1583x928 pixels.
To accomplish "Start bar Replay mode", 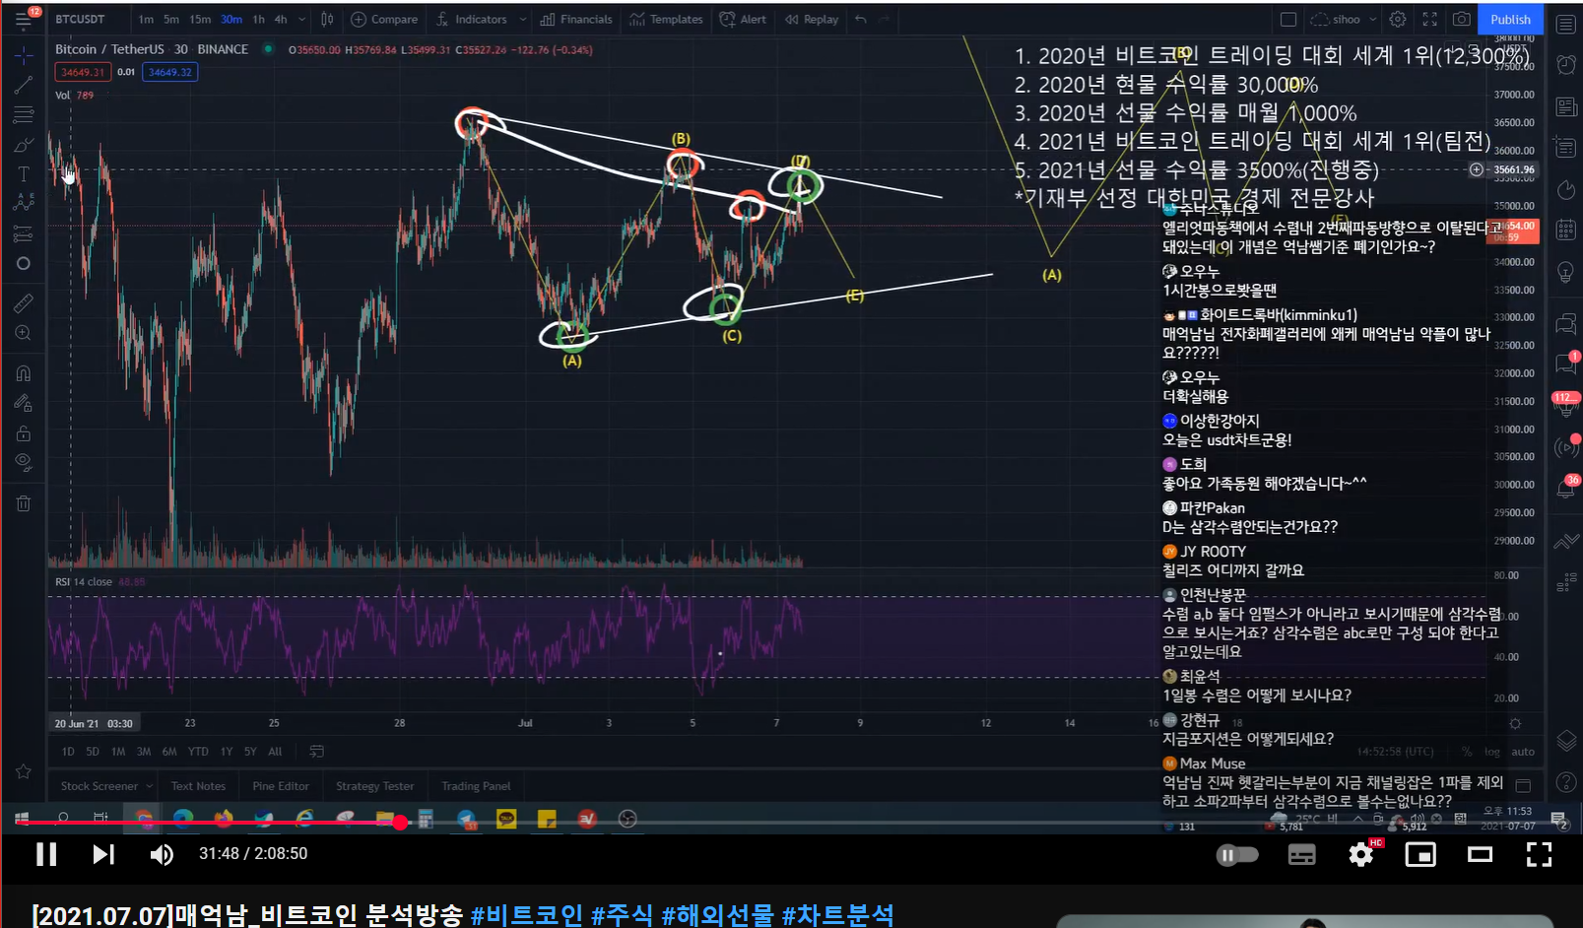I will click(812, 19).
